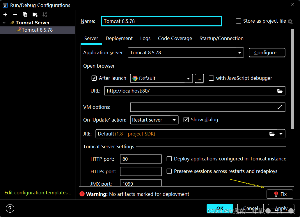Focus the HTTPs port field
This screenshot has height=217, width=300.
141,171
